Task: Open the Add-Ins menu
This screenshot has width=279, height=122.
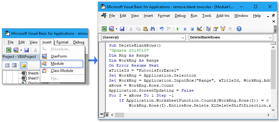Action: point(223,16)
